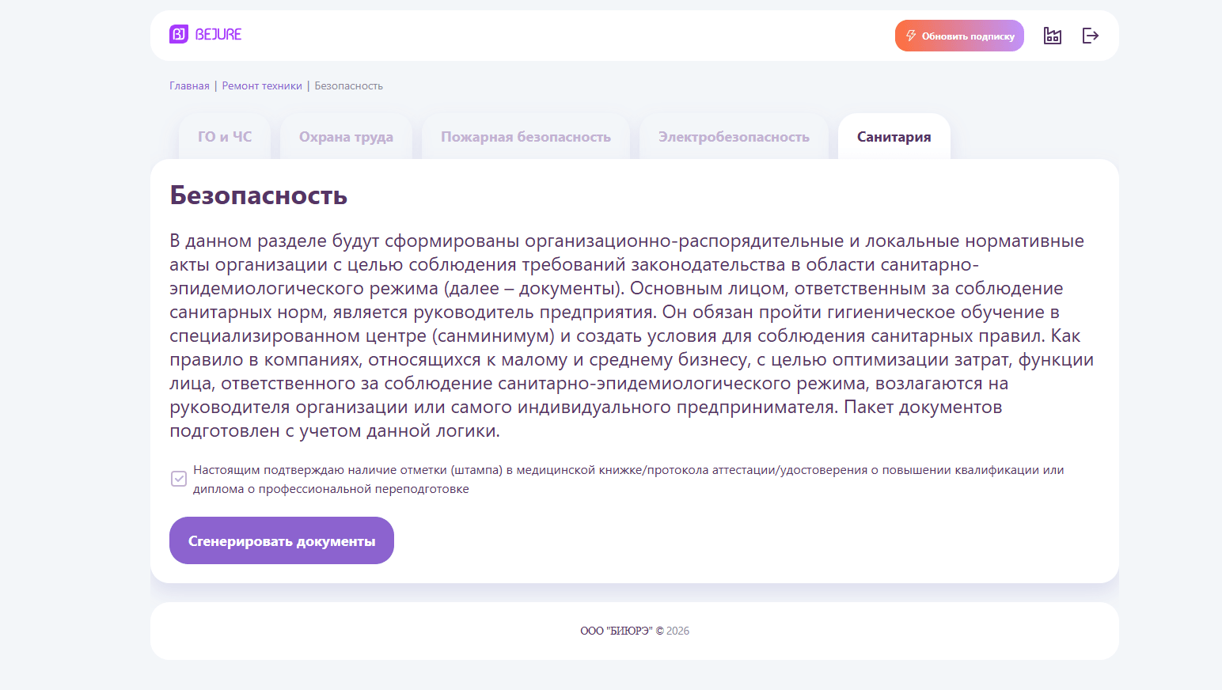Click the ООО "БИЮРЭ" © 2026 footer text
This screenshot has width=1222, height=690.
635,631
